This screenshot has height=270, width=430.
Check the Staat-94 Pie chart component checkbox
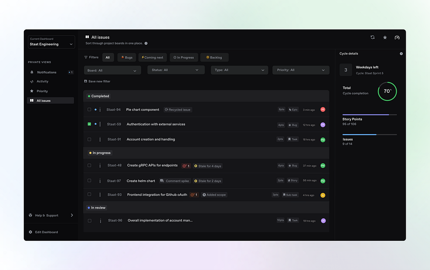click(x=89, y=109)
